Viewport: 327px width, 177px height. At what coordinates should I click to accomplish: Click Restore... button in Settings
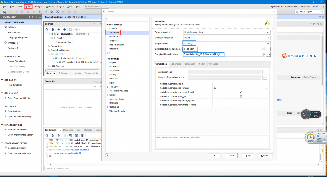(x=266, y=156)
